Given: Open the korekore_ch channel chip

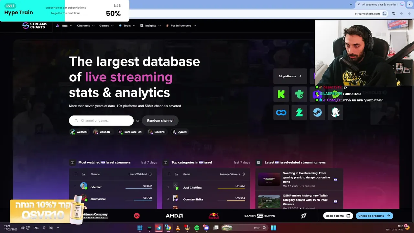Looking at the screenshot, I should pos(130,132).
